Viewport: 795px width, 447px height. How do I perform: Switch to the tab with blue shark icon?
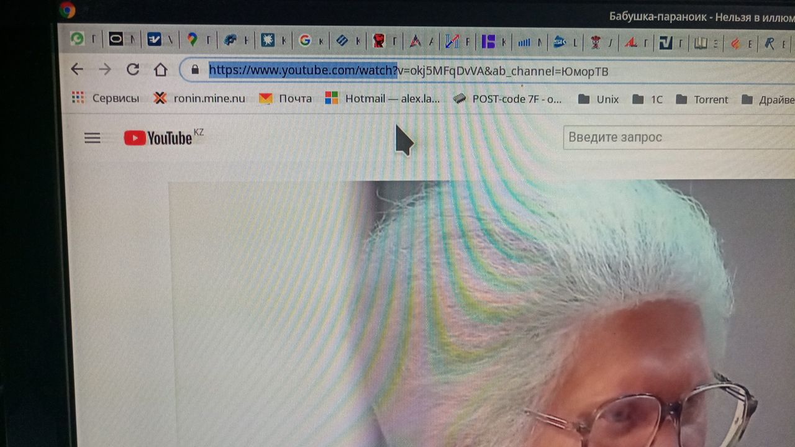click(560, 42)
